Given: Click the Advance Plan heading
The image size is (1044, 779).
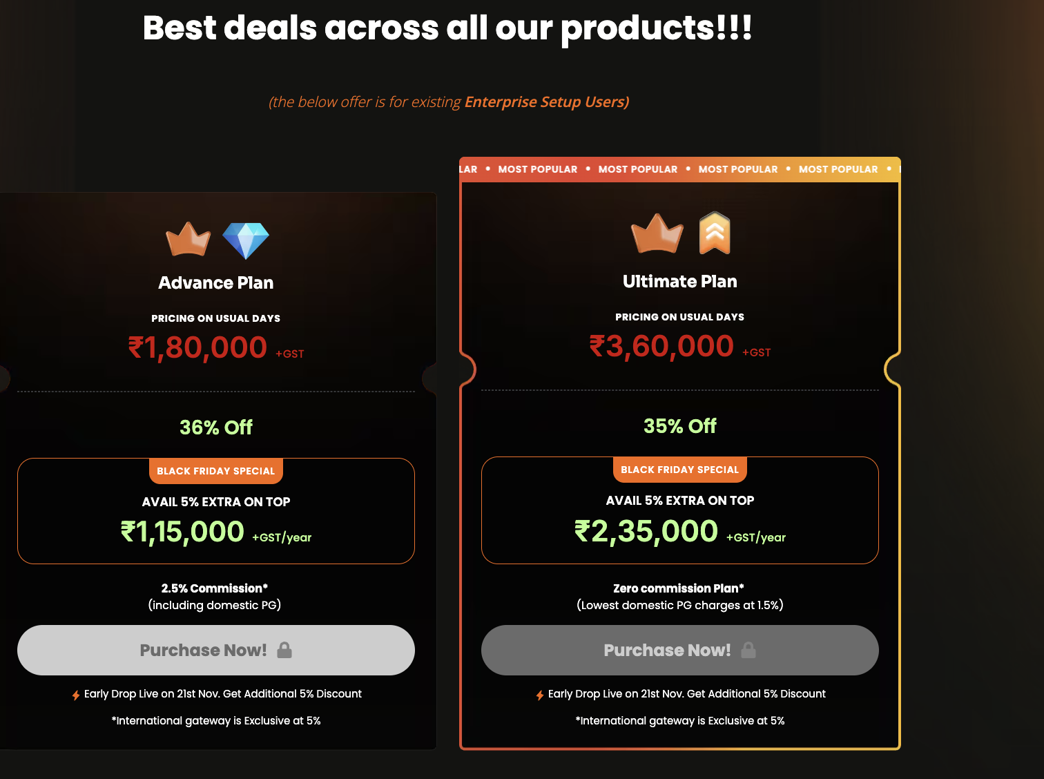Looking at the screenshot, I should (x=216, y=282).
